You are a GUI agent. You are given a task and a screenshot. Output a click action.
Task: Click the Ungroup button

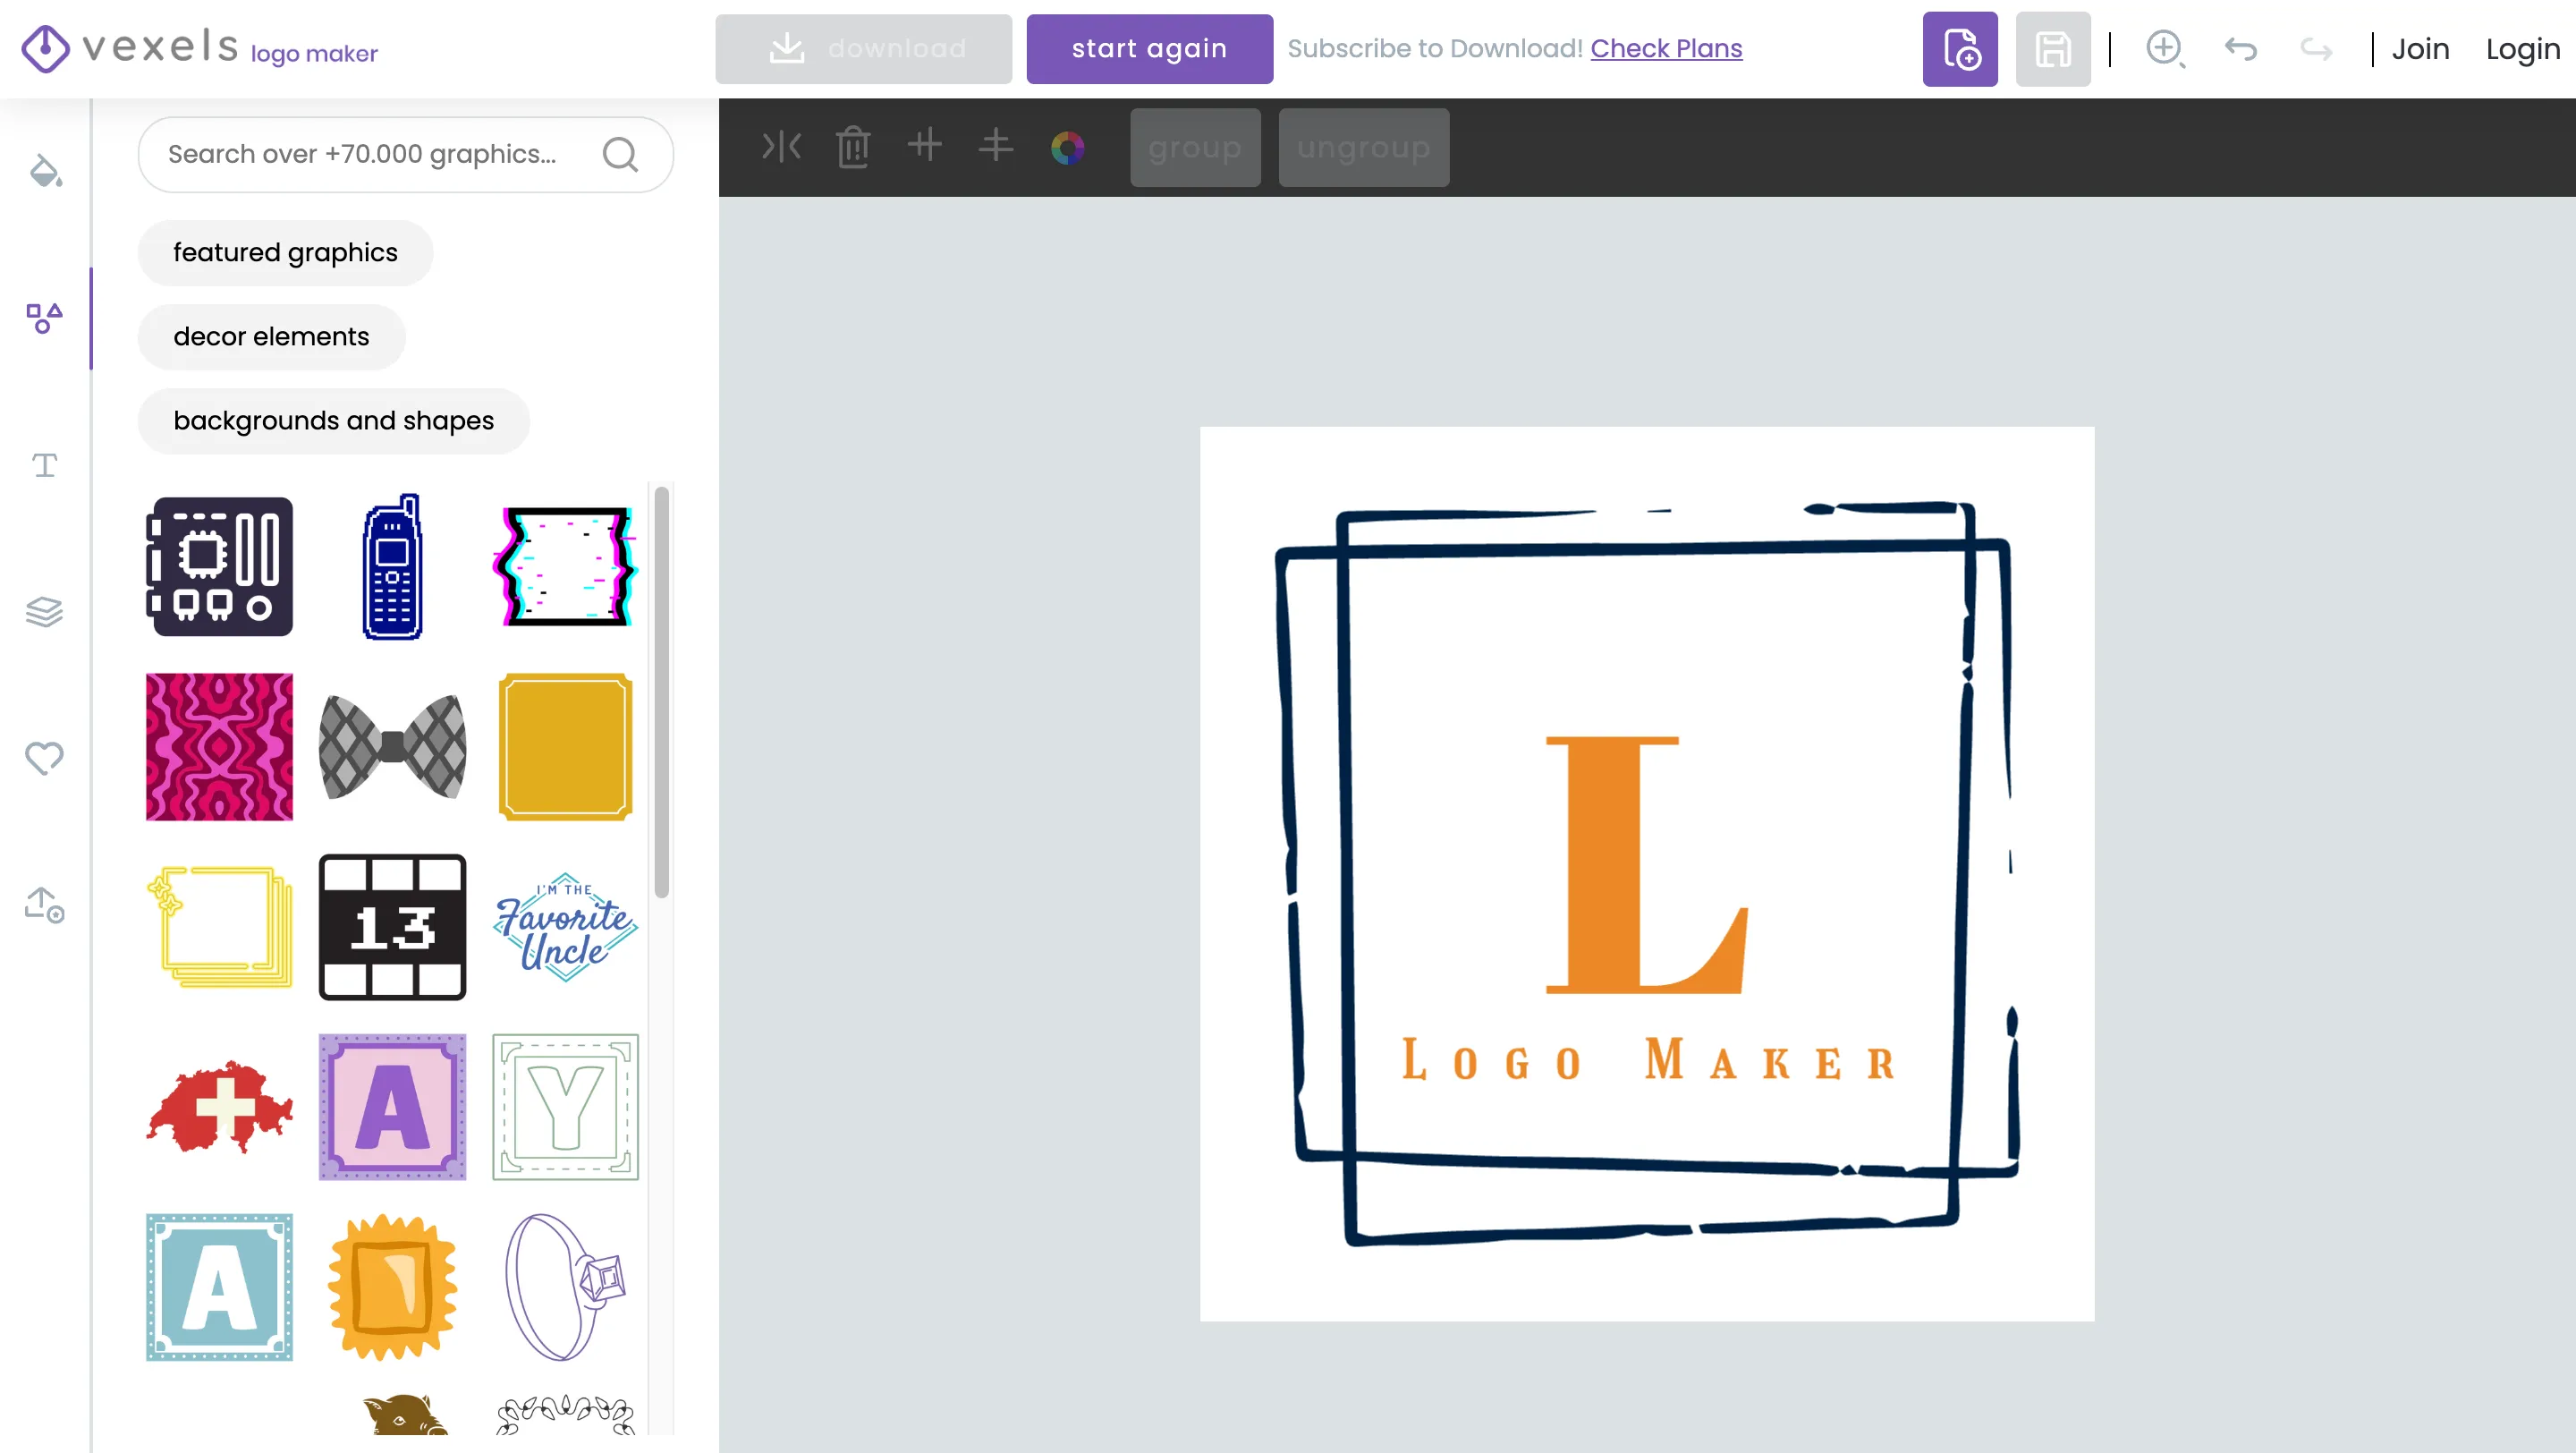pyautogui.click(x=1364, y=147)
